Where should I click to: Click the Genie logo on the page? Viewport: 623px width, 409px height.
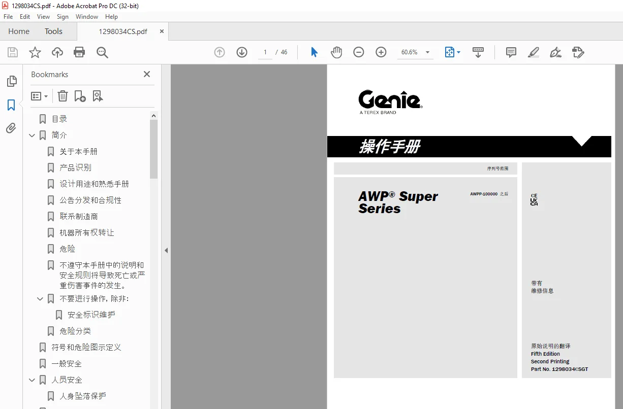coord(390,101)
